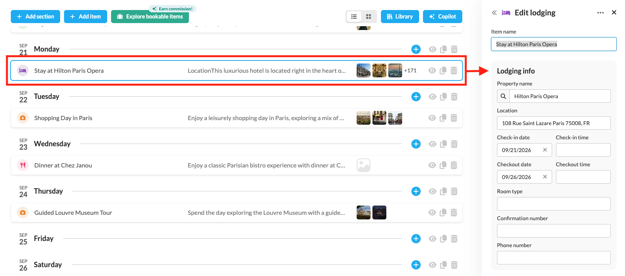Image resolution: width=625 pixels, height=276 pixels.
Task: Open Explore bookable items
Action: 150,17
